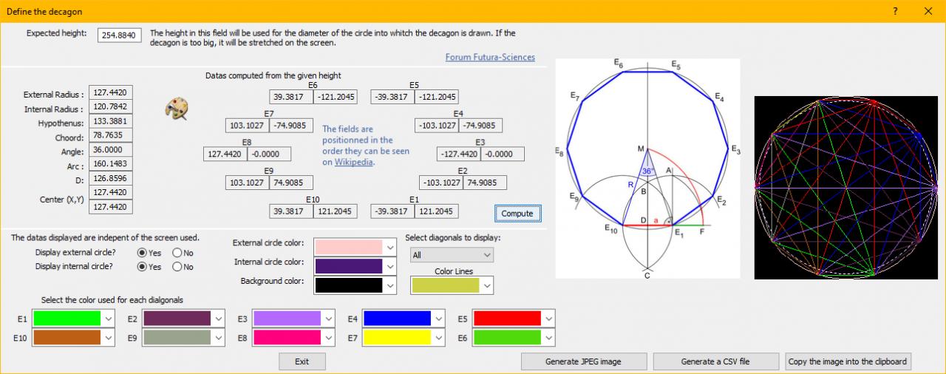946x374 pixels.
Task: Click the Hypothenus field 133.3881
Action: coord(111,121)
